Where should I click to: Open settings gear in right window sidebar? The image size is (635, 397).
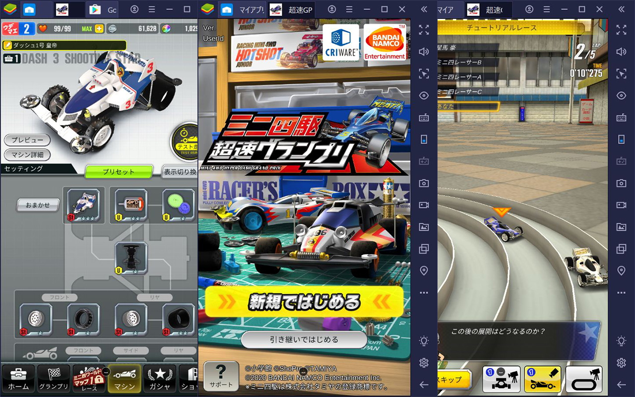(x=621, y=363)
